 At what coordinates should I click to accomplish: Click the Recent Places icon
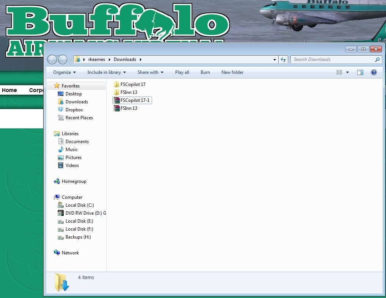point(61,117)
